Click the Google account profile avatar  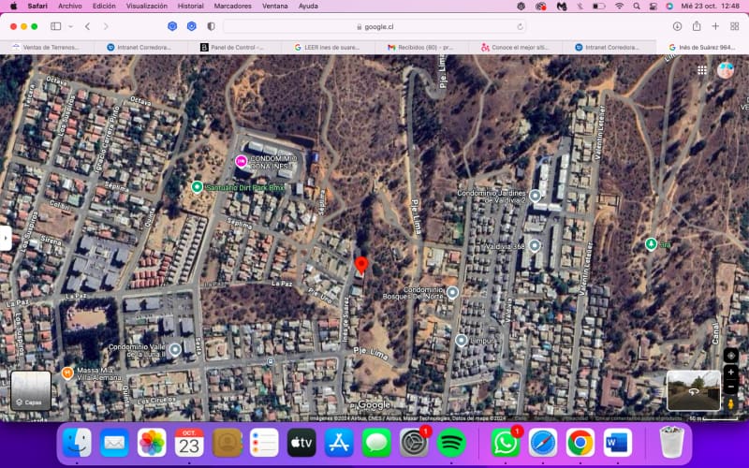tap(725, 71)
